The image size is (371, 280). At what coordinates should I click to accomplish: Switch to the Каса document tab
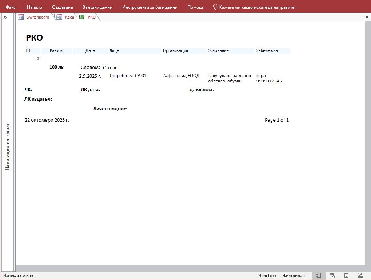69,17
